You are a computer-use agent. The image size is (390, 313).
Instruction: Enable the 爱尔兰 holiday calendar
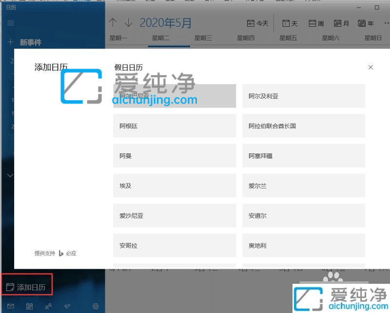point(303,185)
